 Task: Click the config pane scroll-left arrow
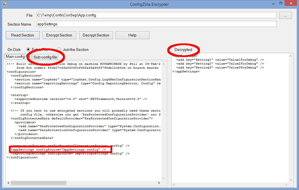click(8, 183)
